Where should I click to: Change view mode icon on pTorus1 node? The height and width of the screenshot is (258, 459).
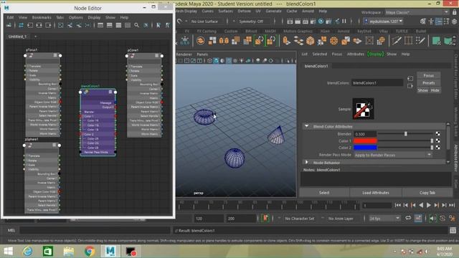(55, 55)
